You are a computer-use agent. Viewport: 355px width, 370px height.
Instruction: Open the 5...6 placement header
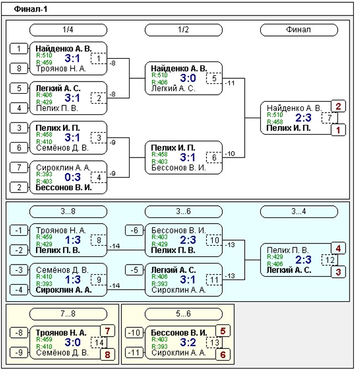pyautogui.click(x=183, y=314)
